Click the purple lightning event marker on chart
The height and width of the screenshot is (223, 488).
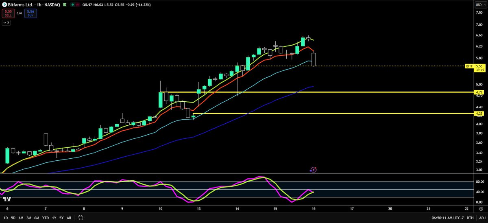click(314, 170)
